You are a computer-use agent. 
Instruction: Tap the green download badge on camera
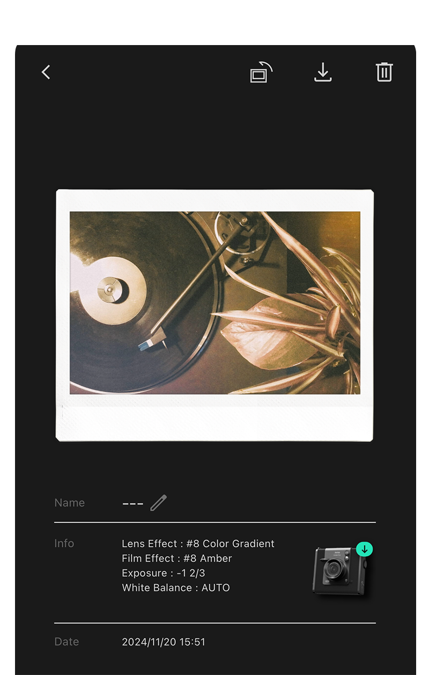pyautogui.click(x=364, y=549)
